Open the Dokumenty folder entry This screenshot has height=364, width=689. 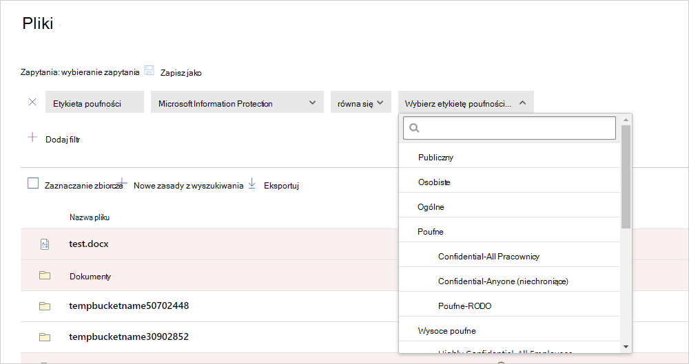90,276
